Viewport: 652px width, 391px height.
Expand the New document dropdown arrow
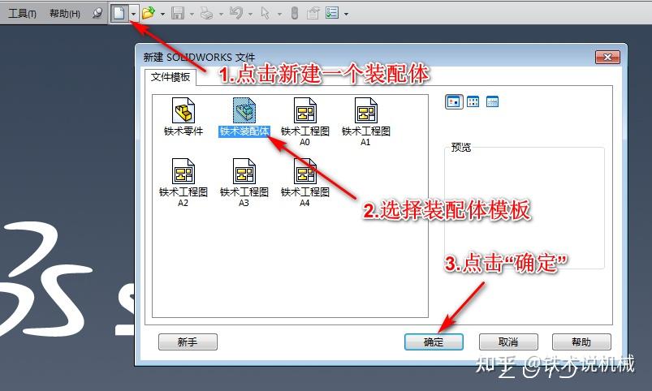click(x=133, y=14)
